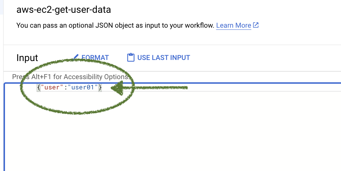Viewport: 341px width, 171px height.
Task: Select the aws-ec2-get-user-data workflow title
Action: 64,10
